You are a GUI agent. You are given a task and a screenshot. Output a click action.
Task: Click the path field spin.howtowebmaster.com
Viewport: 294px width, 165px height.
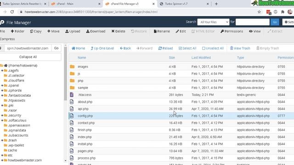click(x=28, y=48)
